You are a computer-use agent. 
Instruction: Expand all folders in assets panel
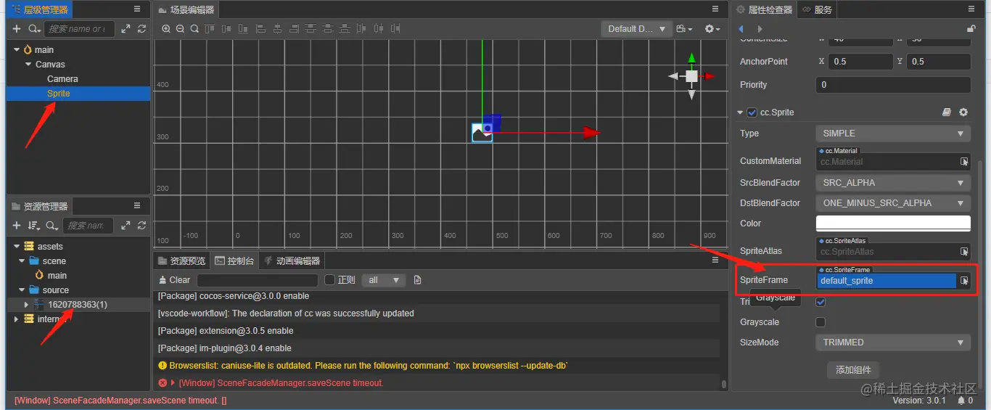pos(126,226)
